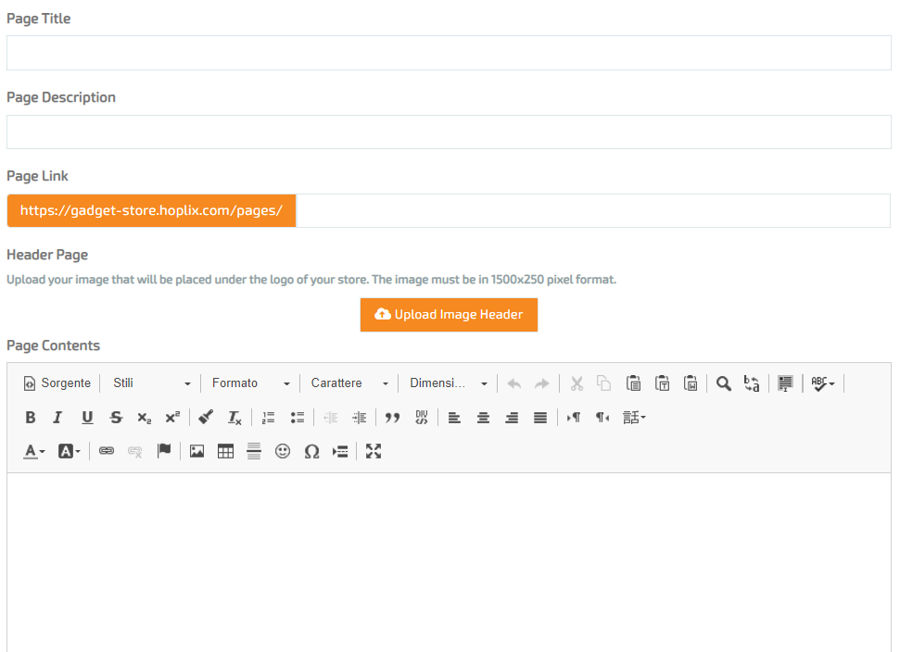
Task: Toggle superscript formatting
Action: (172, 418)
